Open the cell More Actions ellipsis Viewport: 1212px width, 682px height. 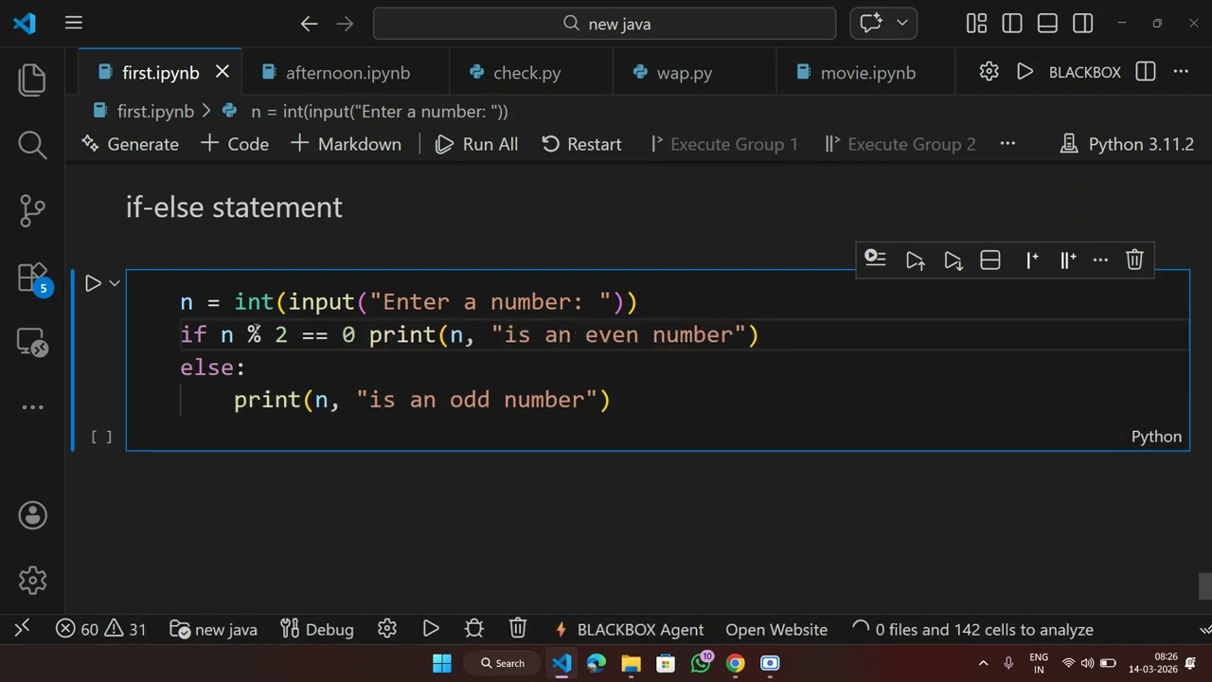pyautogui.click(x=1100, y=260)
